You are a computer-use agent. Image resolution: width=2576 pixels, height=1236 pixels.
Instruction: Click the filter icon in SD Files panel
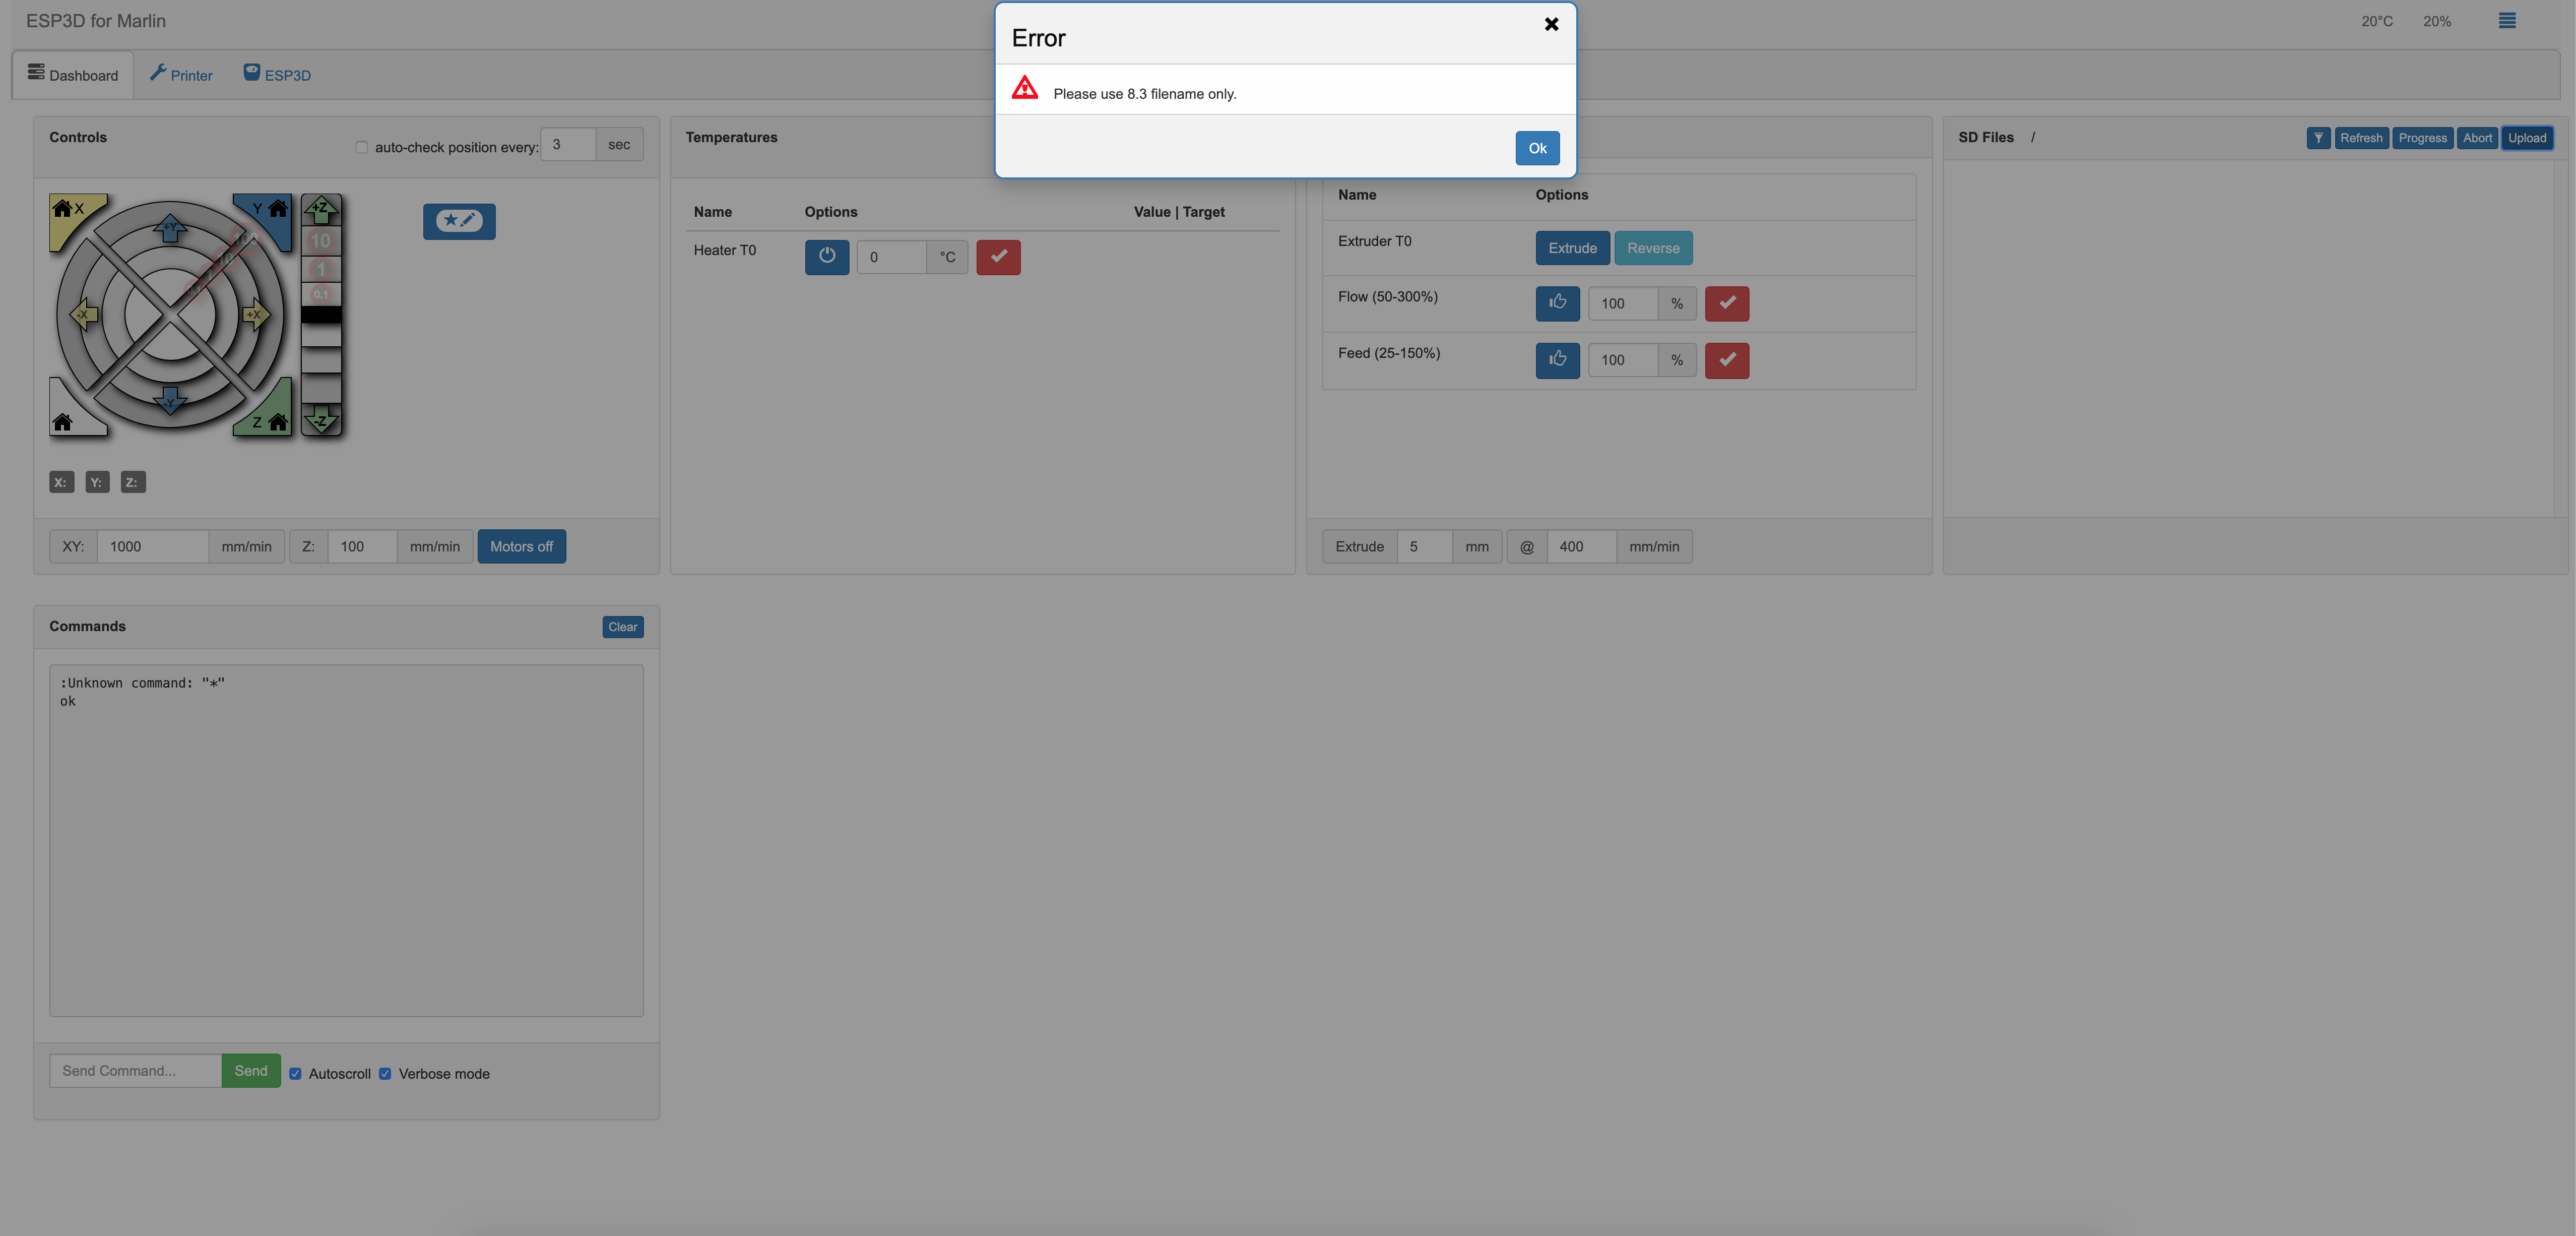[x=2318, y=138]
